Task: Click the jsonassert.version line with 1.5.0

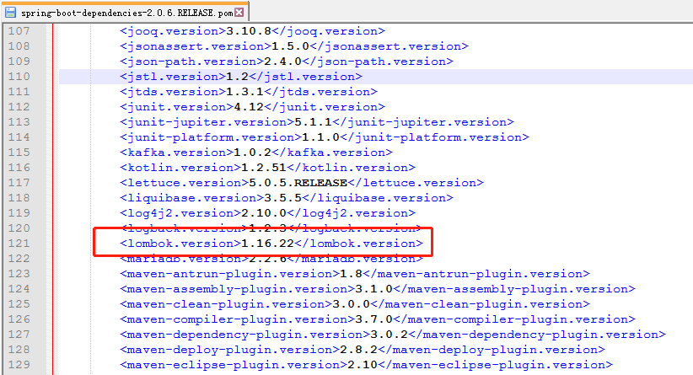Action: (294, 46)
